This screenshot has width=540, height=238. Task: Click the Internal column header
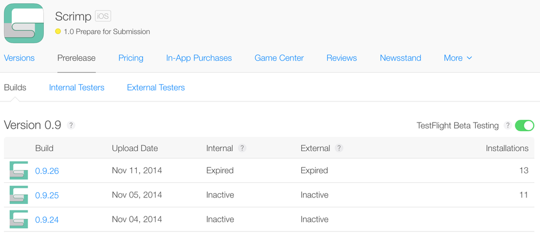pos(220,148)
